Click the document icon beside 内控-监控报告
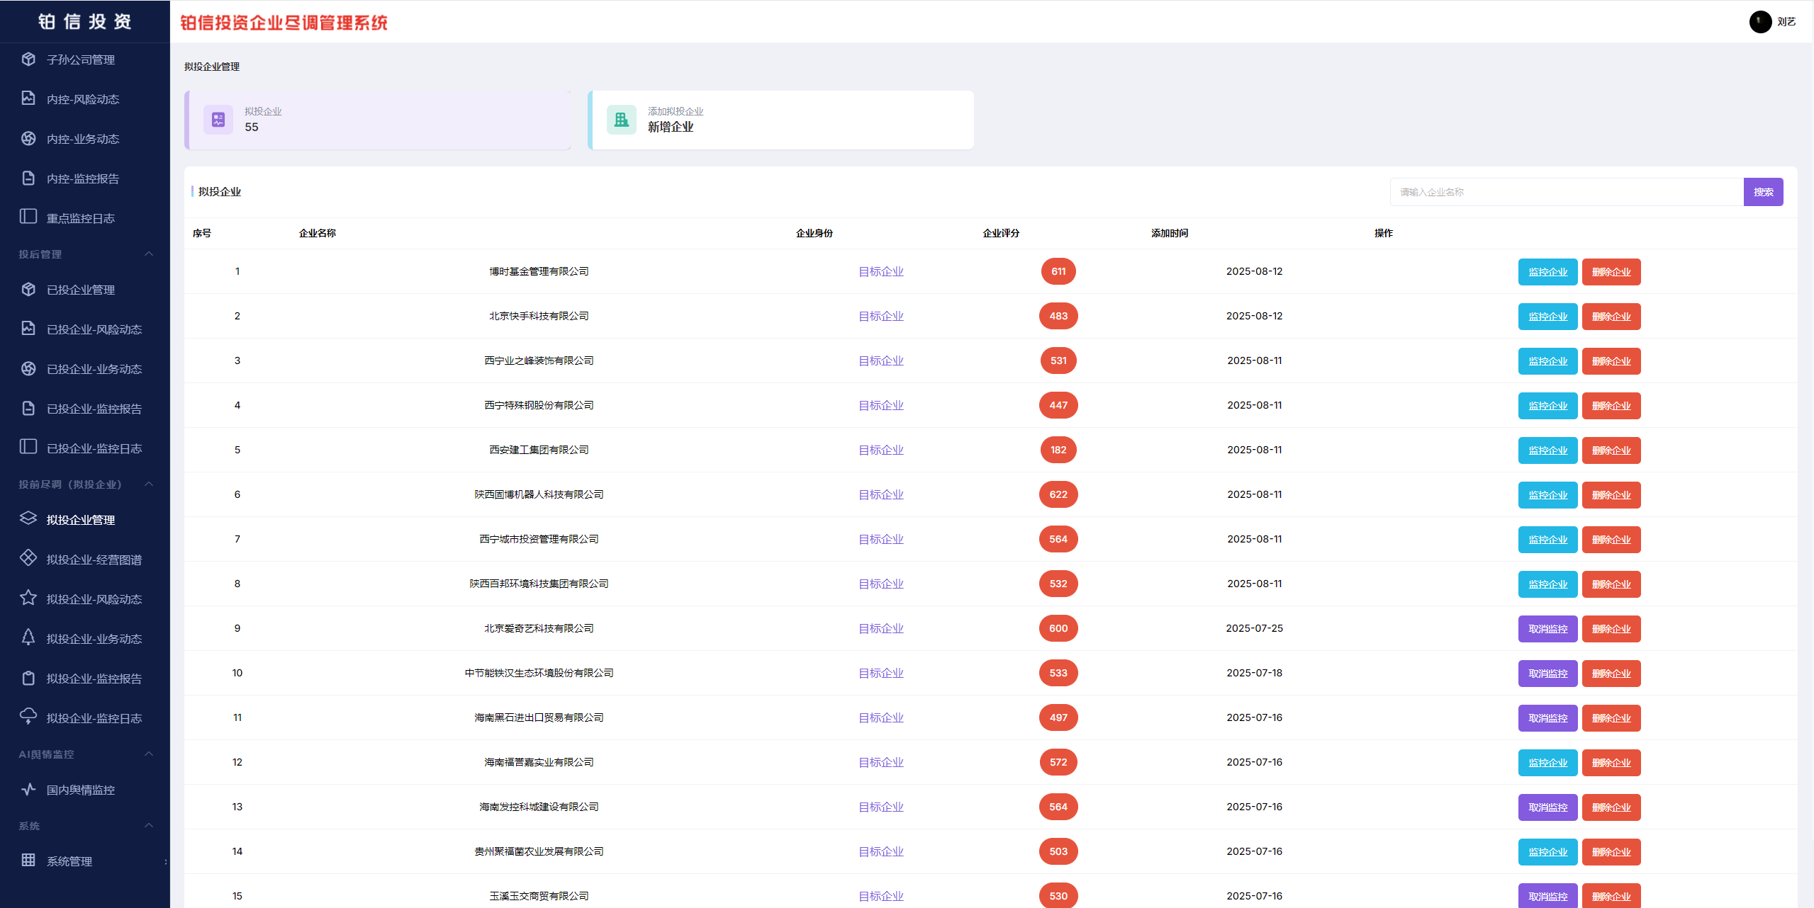 pos(28,178)
